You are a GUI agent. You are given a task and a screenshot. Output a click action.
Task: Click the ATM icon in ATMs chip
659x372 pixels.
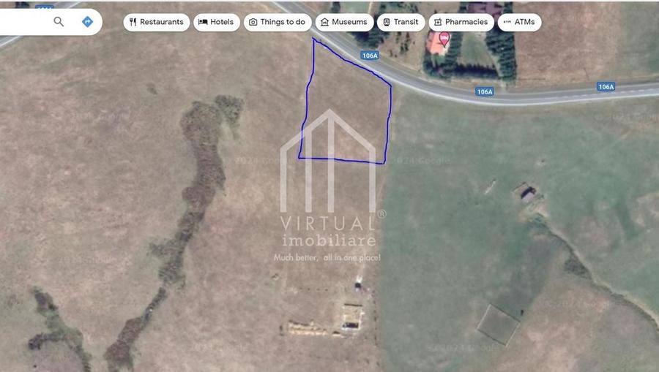507,22
